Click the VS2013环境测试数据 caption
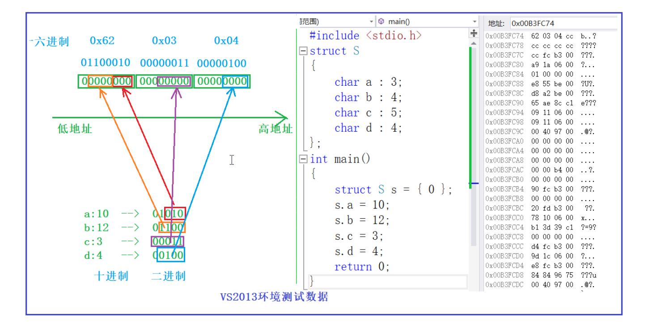The image size is (653, 334). click(x=274, y=296)
